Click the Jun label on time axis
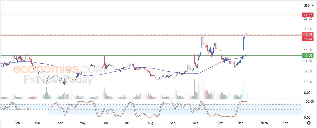This screenshot has height=128, width=317. tap(105, 123)
